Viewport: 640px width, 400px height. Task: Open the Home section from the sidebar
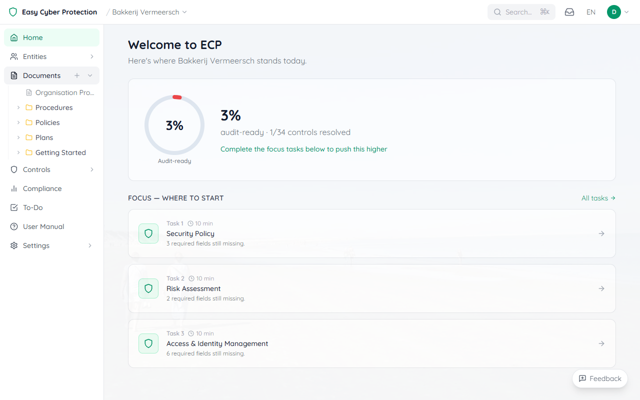(33, 37)
